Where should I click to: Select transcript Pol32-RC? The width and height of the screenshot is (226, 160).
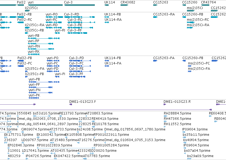[x=25, y=20]
